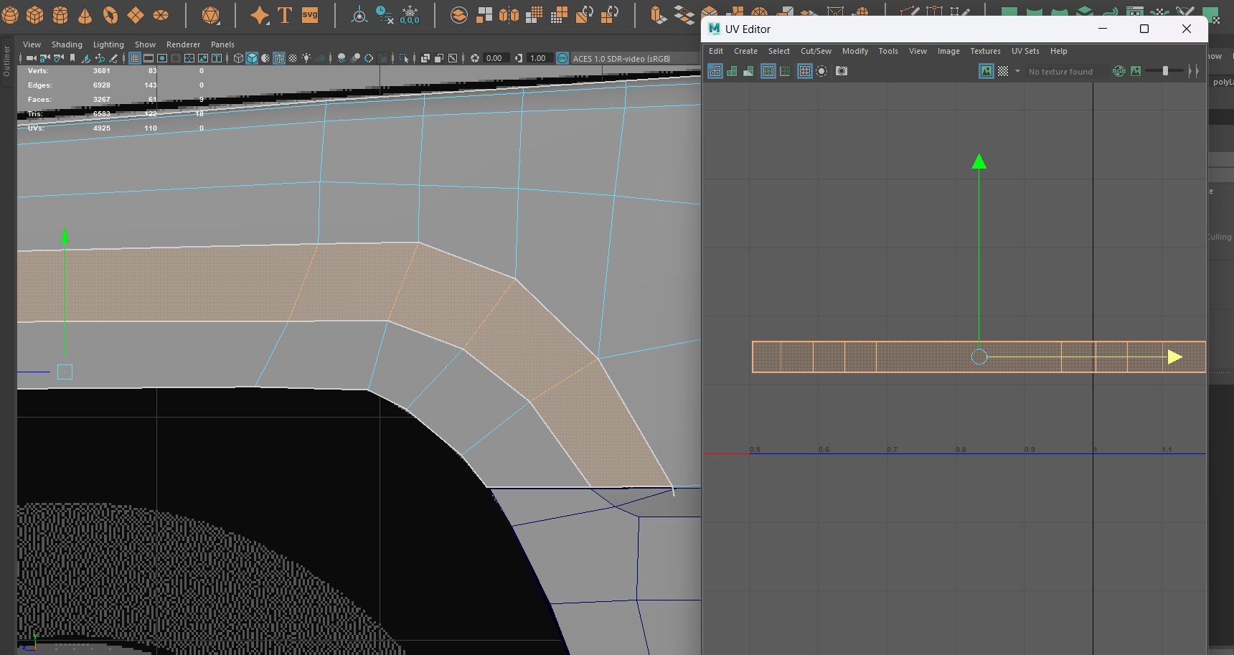The height and width of the screenshot is (655, 1234).
Task: Adjust the UV Editor image dim slider
Action: point(1165,70)
